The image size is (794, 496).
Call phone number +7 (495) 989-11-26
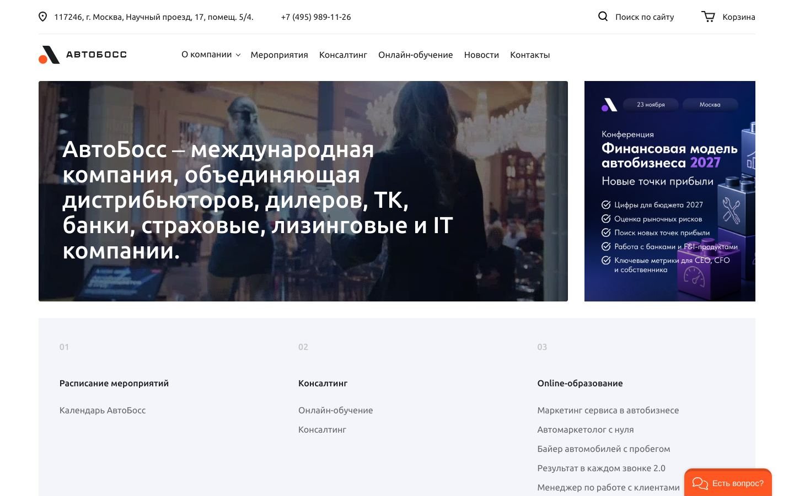tap(316, 17)
